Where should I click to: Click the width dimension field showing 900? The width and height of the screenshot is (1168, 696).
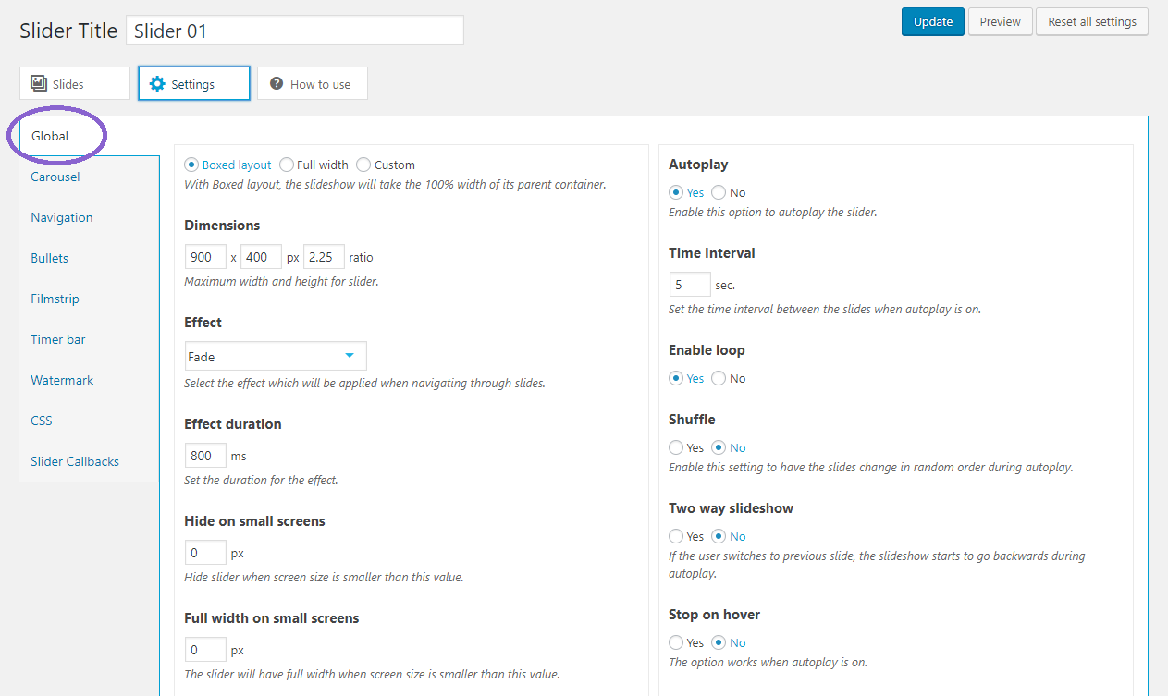tap(205, 257)
